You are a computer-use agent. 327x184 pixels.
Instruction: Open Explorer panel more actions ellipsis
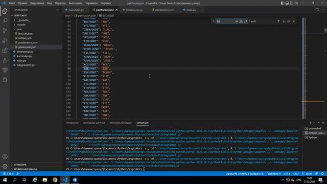point(57,10)
